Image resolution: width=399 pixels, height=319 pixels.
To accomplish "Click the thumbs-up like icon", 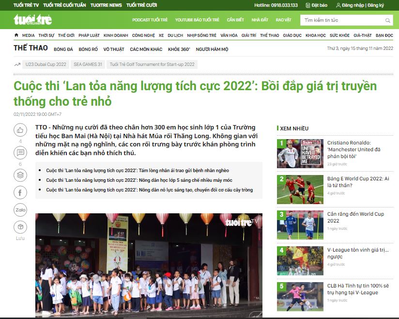I will (20, 130).
